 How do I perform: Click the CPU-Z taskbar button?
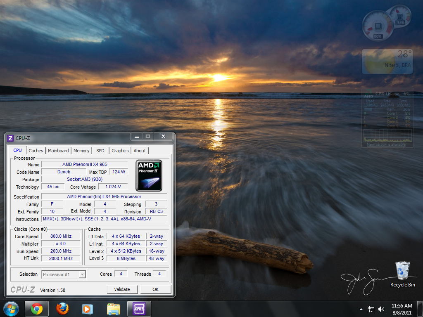(139, 309)
